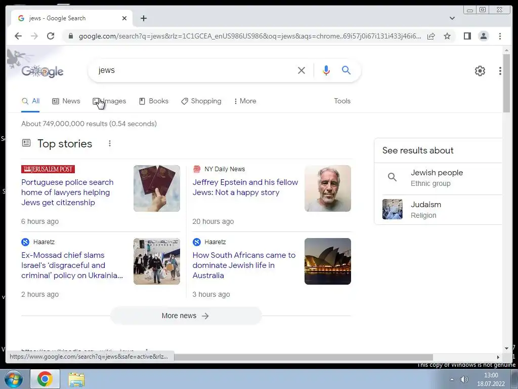Screen dimensions: 518x389
Task: Click horizontal scrollbar right arrow
Action: (x=498, y=357)
